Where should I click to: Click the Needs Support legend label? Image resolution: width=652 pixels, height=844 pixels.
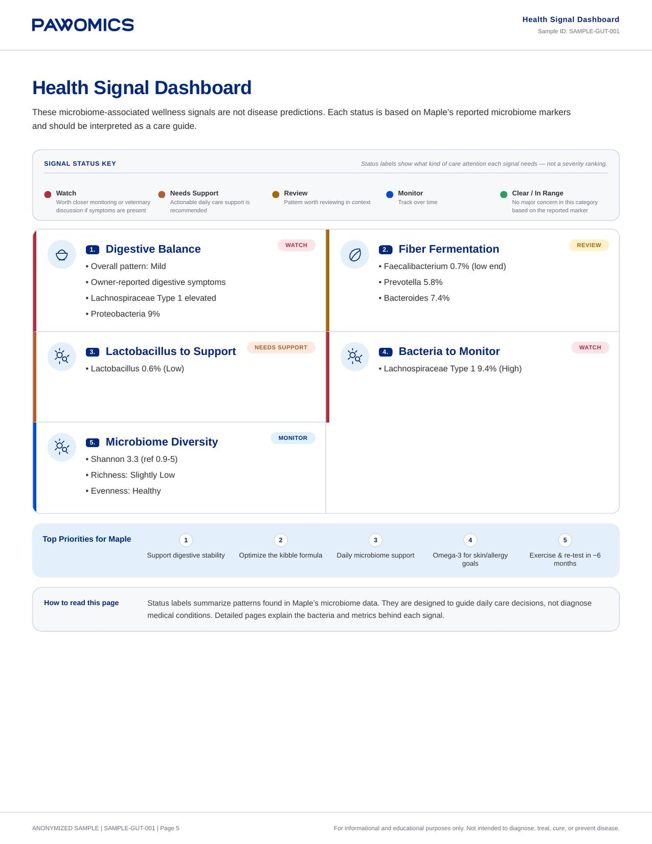click(194, 193)
